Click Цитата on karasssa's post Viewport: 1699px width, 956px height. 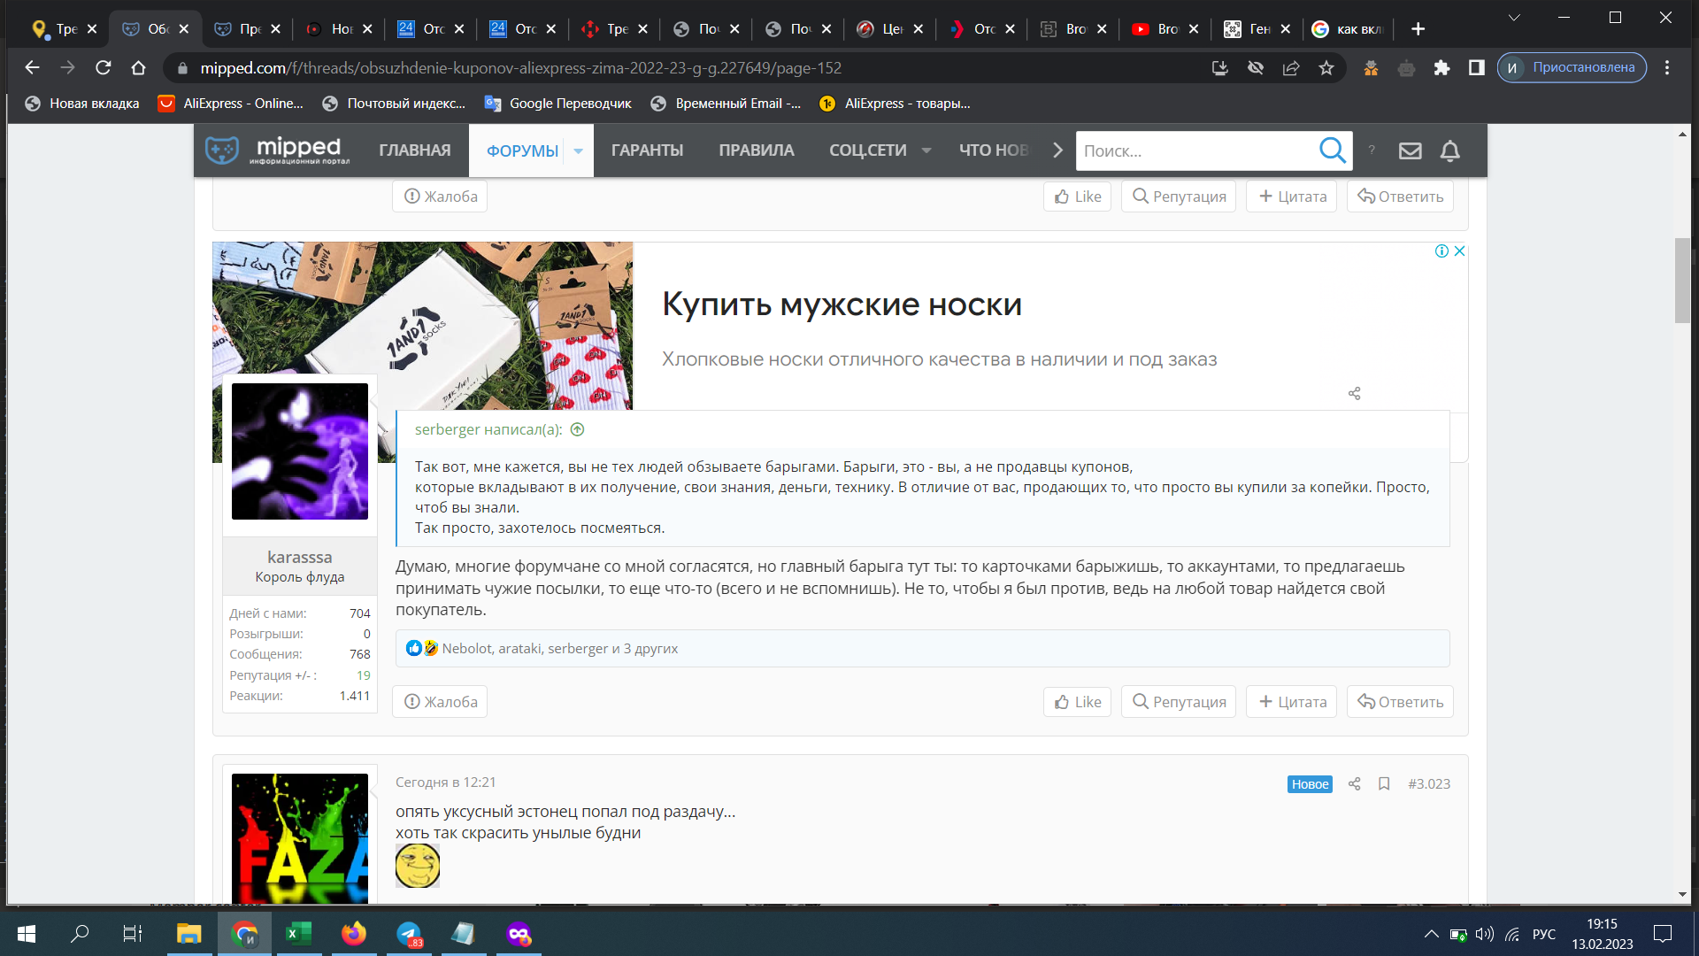(1291, 702)
